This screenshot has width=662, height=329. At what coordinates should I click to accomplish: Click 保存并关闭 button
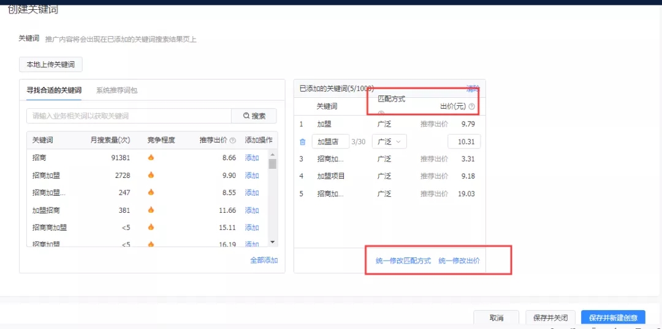[x=550, y=318]
